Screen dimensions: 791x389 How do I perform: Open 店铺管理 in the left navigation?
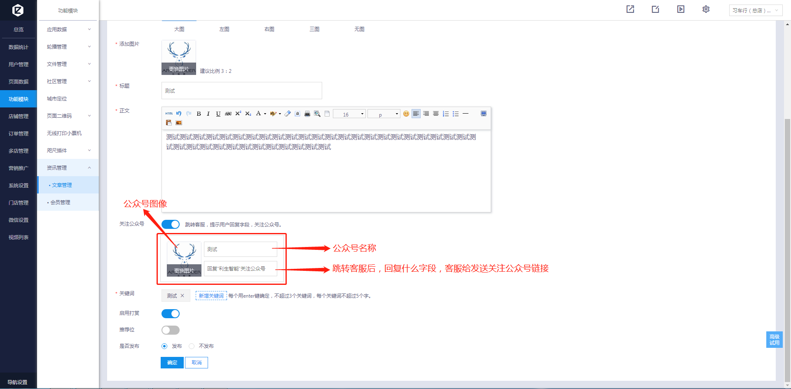pyautogui.click(x=19, y=116)
